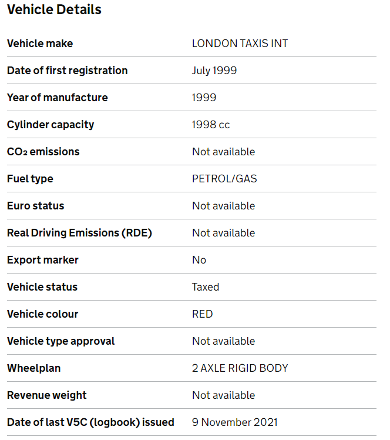Select the CO₂ emissions label
This screenshot has height=440, width=390.
[43, 152]
